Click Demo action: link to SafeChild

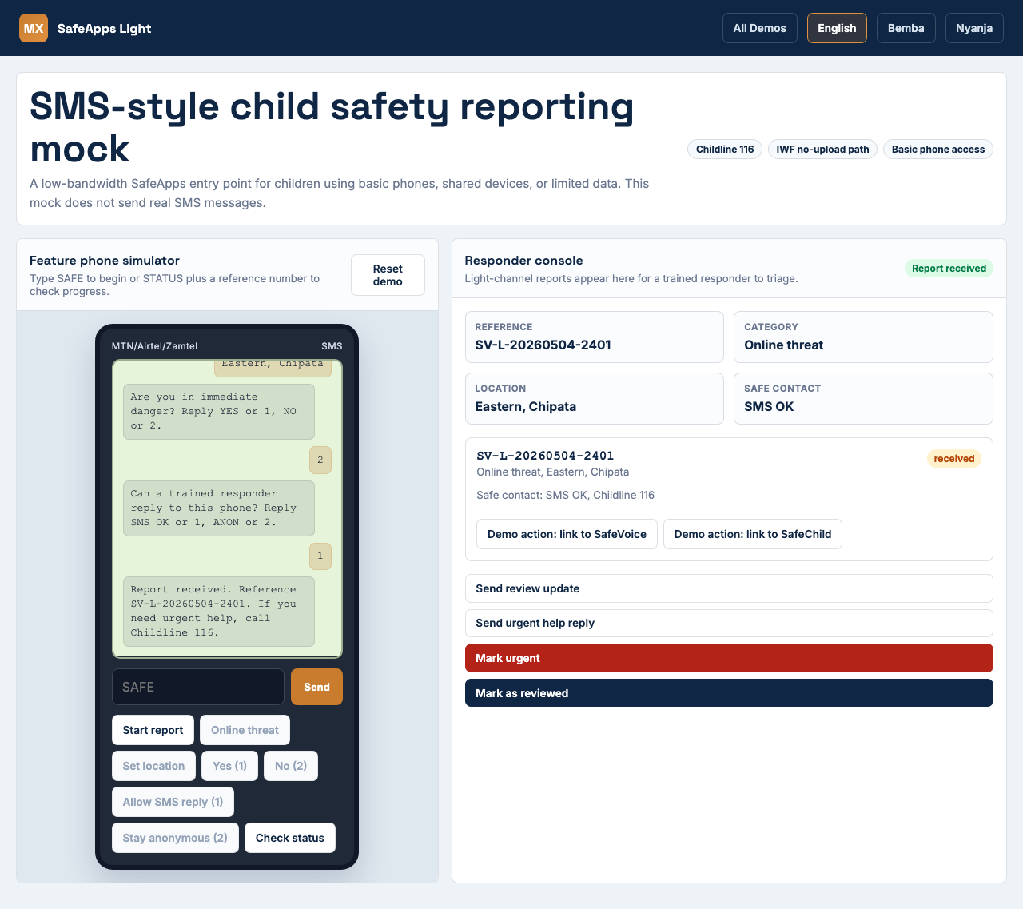pyautogui.click(x=753, y=534)
